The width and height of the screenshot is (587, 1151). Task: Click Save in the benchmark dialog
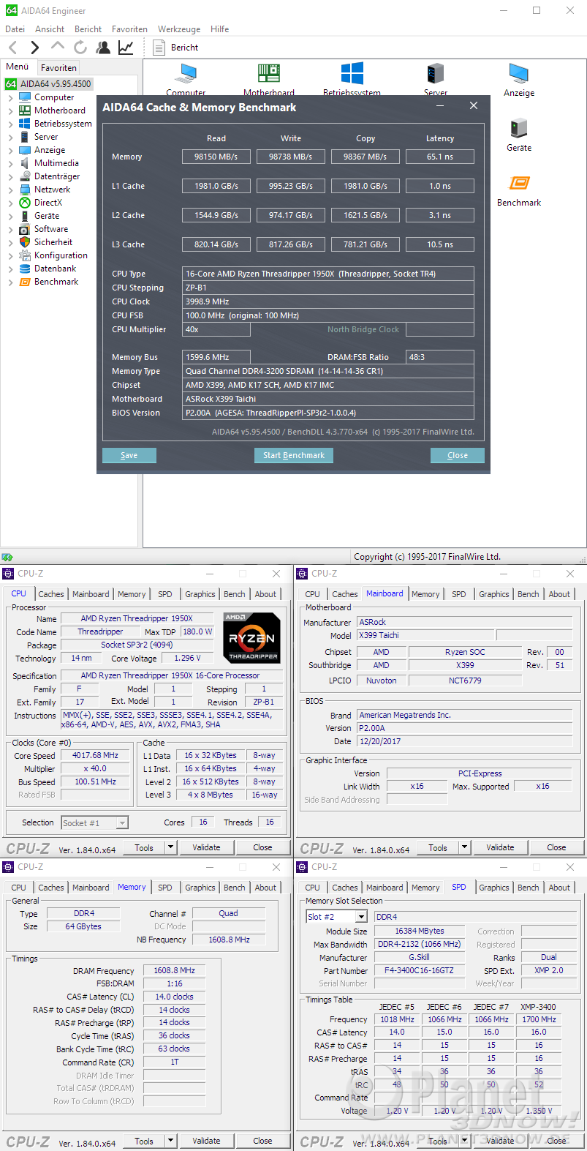coord(129,455)
